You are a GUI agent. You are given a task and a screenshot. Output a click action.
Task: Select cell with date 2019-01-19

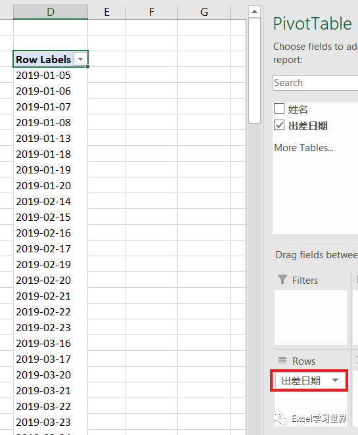point(51,170)
